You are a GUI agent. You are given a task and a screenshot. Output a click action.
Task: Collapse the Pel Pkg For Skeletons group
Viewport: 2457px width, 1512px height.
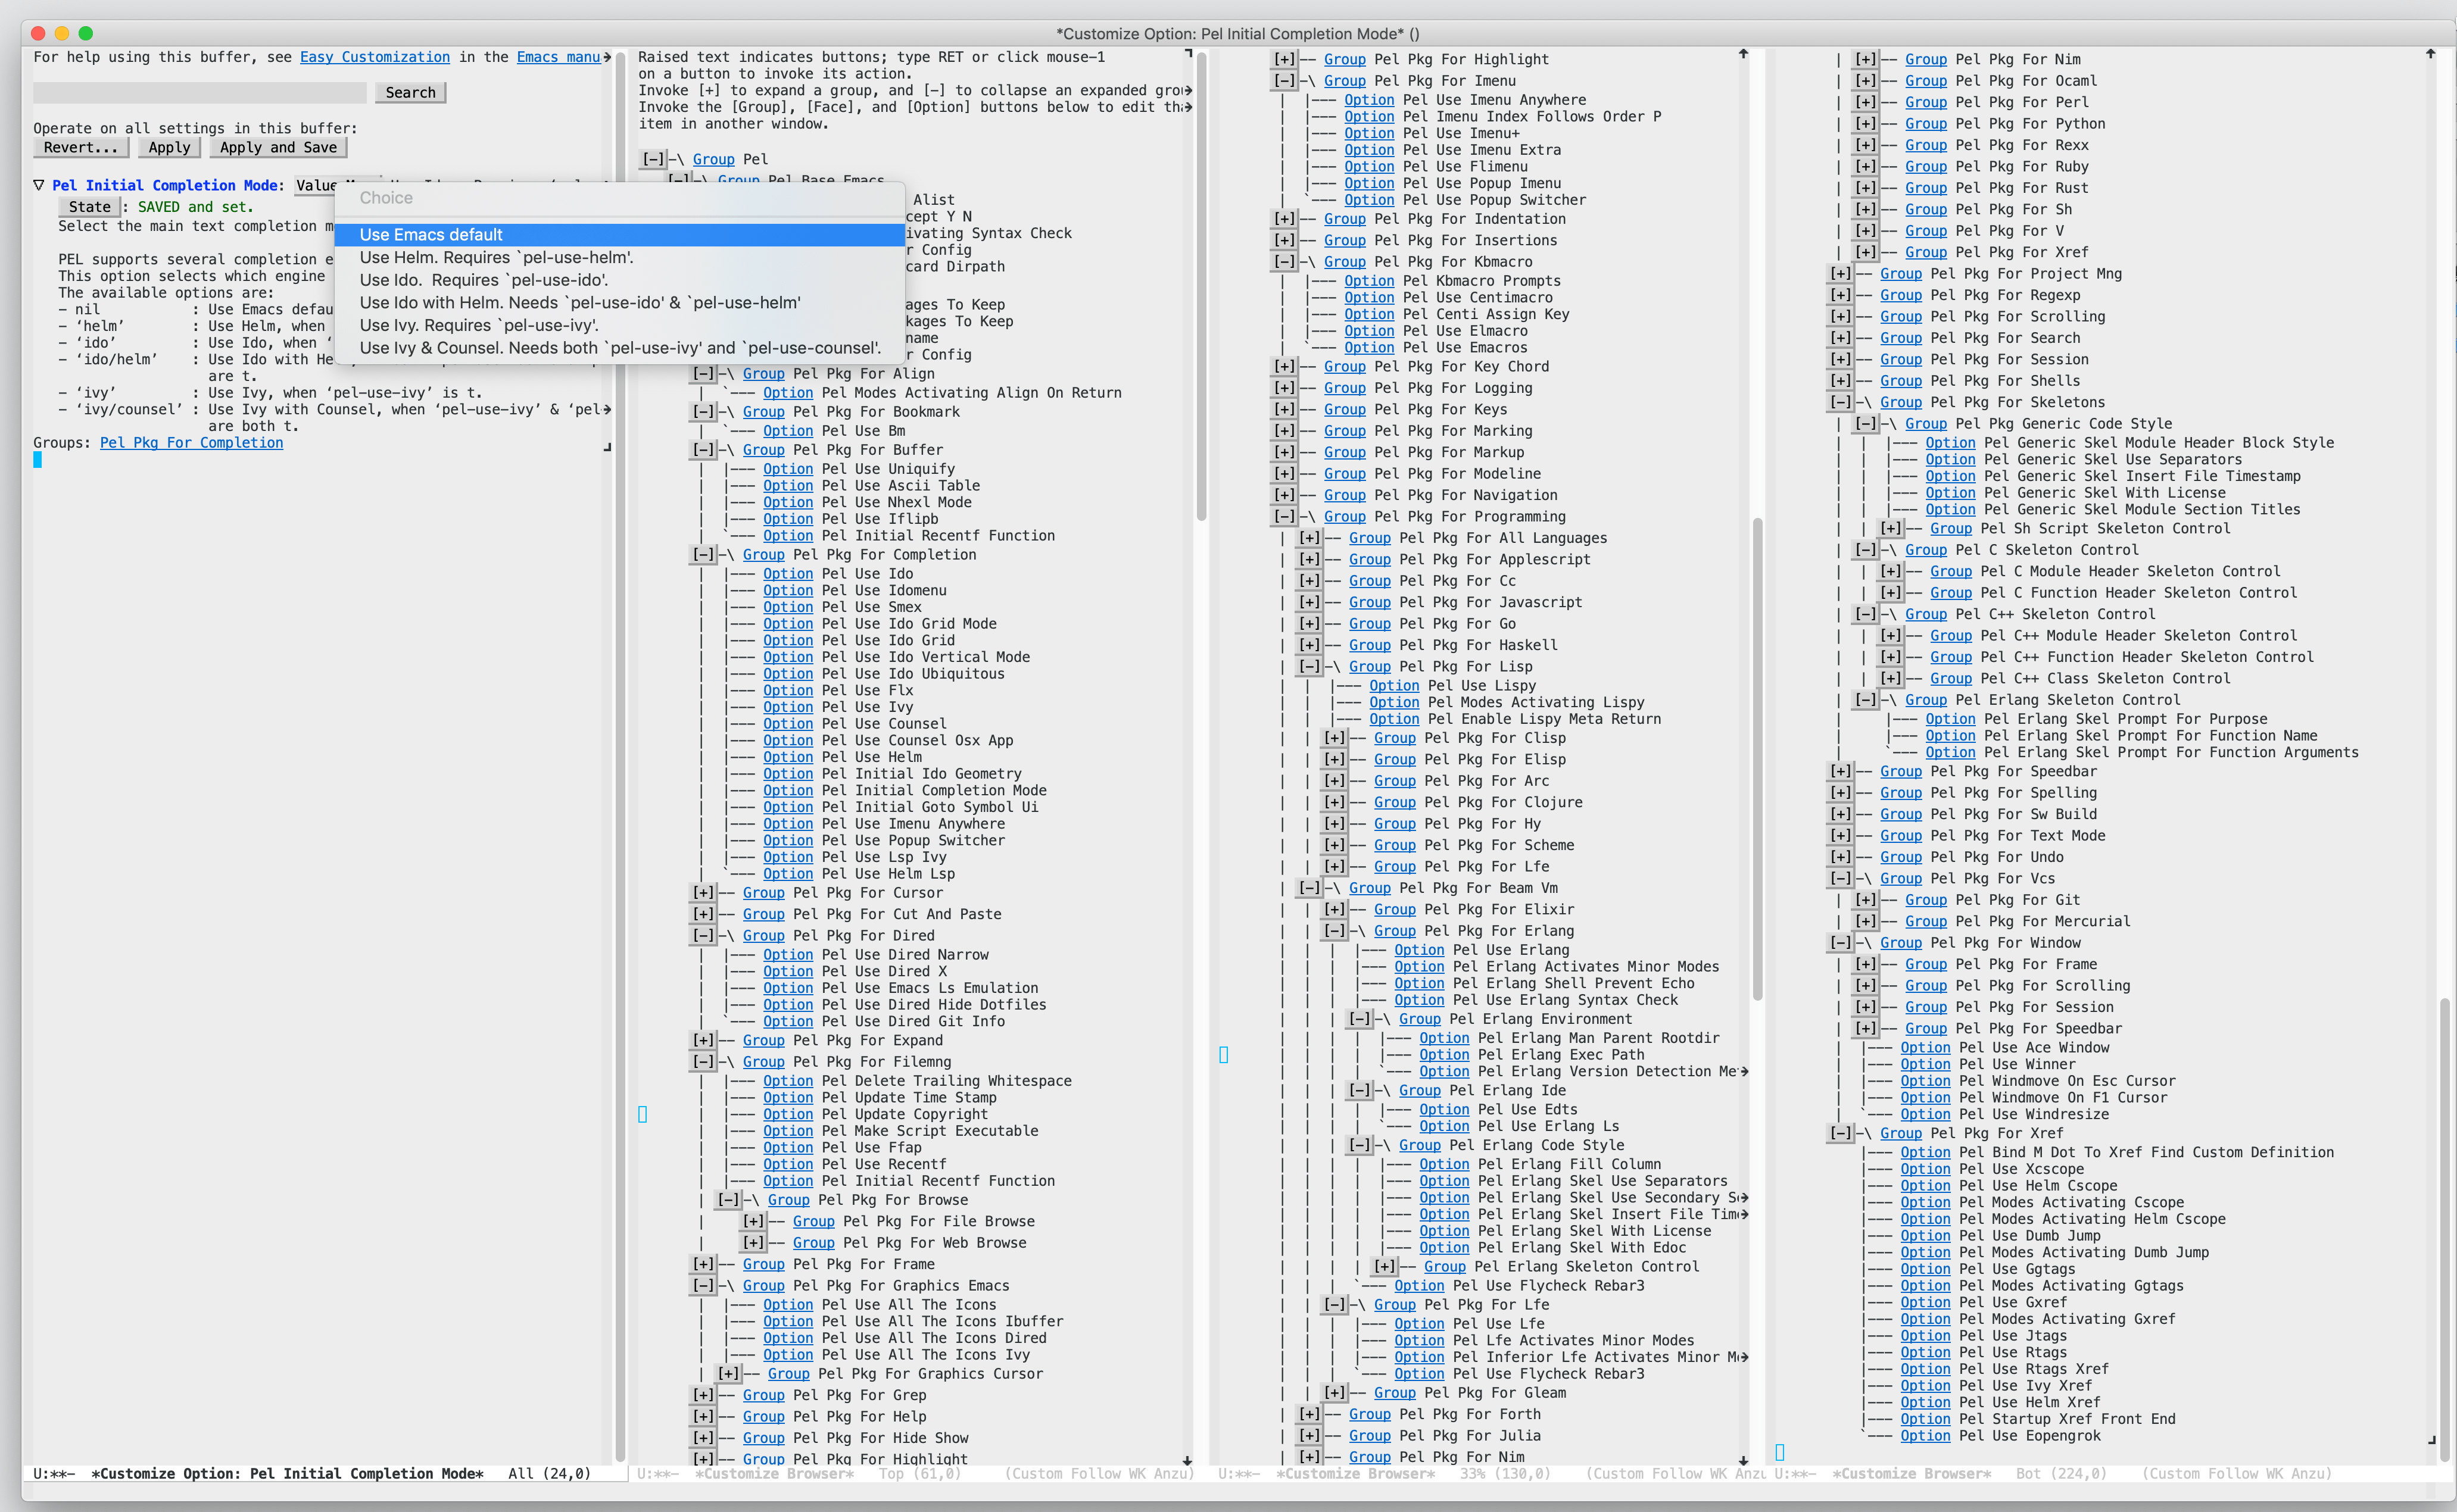1841,403
